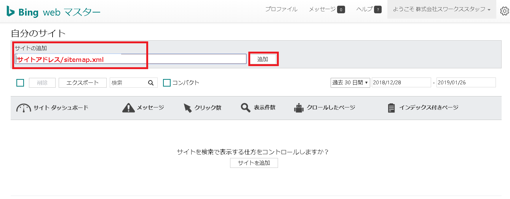
Task: Click the robot crawled pages icon
Action: [x=298, y=108]
